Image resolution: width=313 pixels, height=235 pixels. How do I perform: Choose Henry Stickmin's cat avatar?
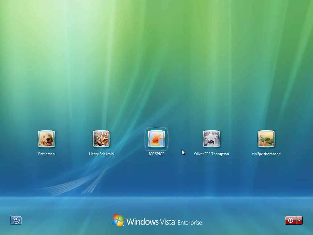point(101,139)
